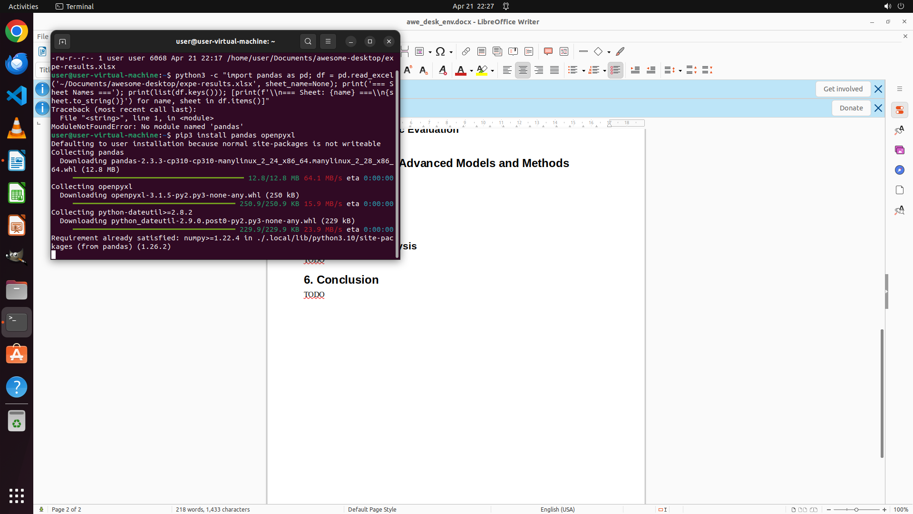
Task: Insert a hyperlink using the link icon
Action: coord(466,51)
